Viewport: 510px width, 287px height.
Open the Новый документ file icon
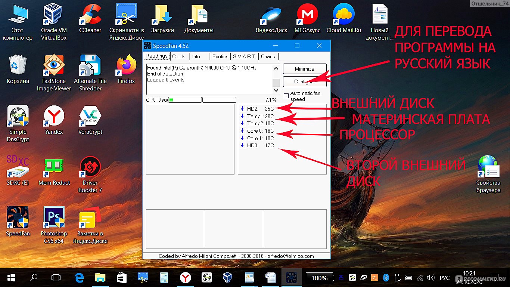(380, 22)
